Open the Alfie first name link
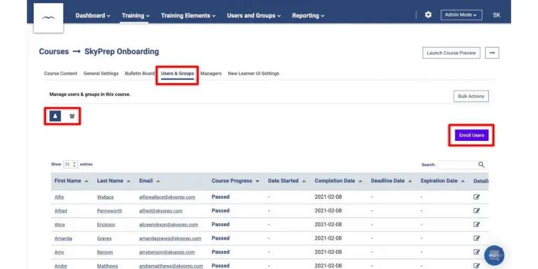The image size is (538, 269). coord(59,198)
